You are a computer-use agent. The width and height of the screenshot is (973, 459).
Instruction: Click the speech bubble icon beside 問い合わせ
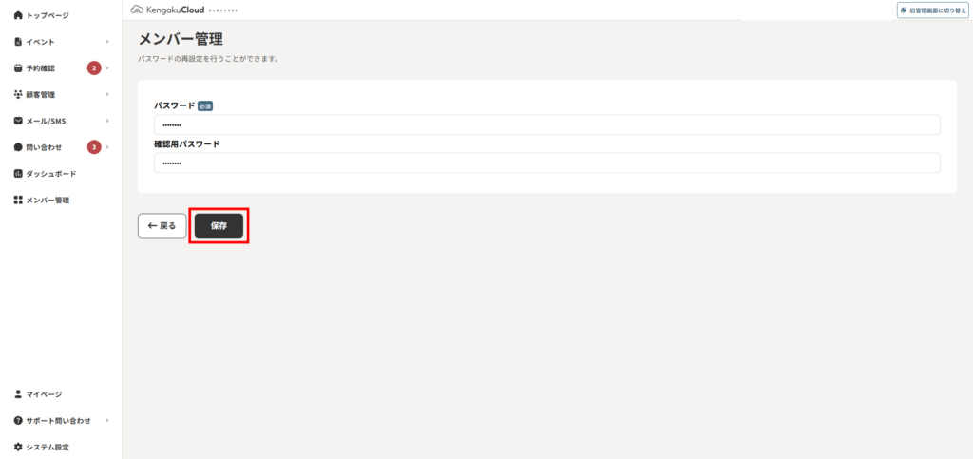tap(18, 147)
